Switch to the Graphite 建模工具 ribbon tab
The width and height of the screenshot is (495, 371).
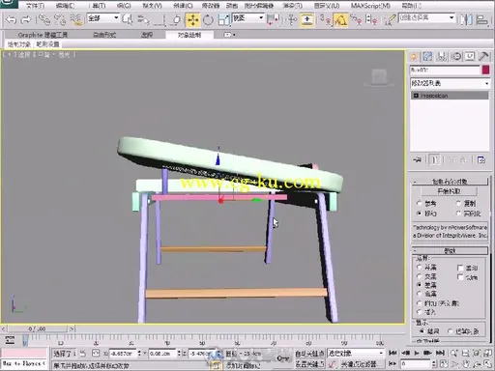click(x=43, y=35)
